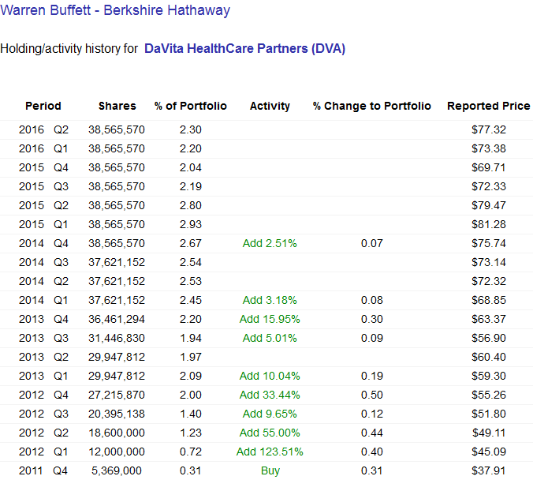Click the 20,395,138 shares value
The width and height of the screenshot is (533, 491).
(x=117, y=414)
